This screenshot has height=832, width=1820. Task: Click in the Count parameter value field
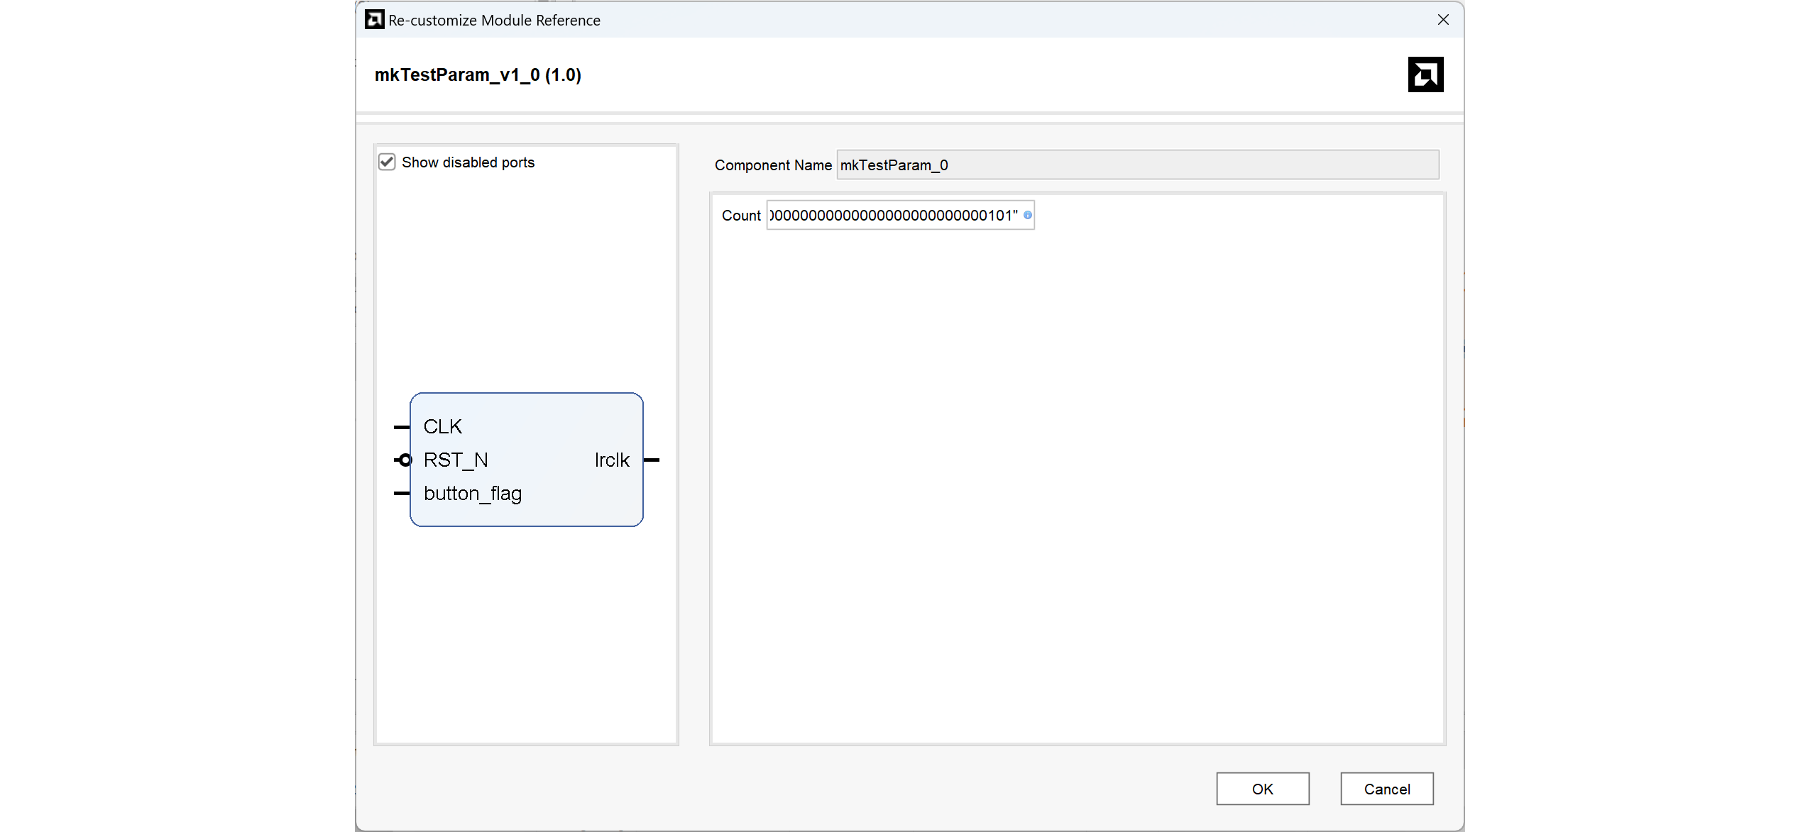[x=894, y=216]
